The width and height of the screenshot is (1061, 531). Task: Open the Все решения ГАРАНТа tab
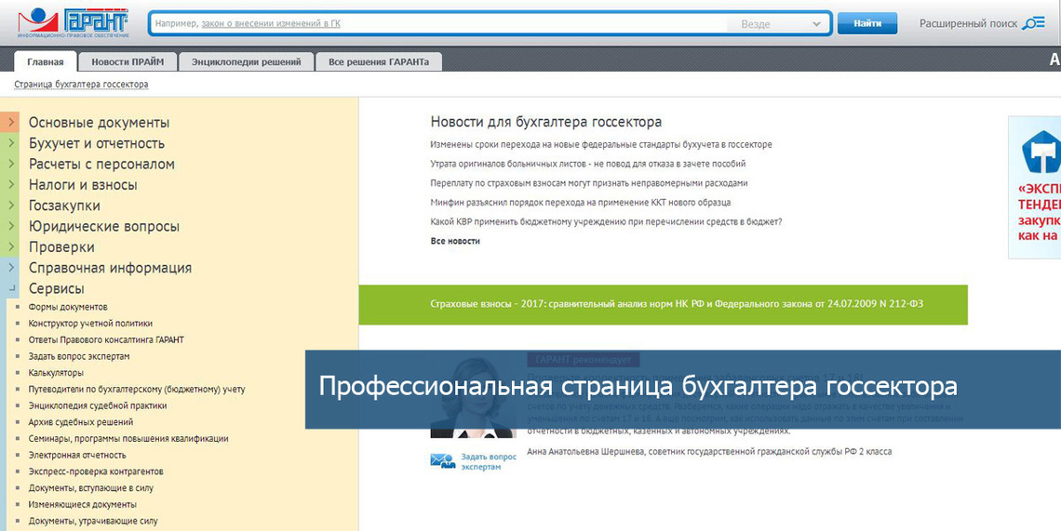[379, 62]
